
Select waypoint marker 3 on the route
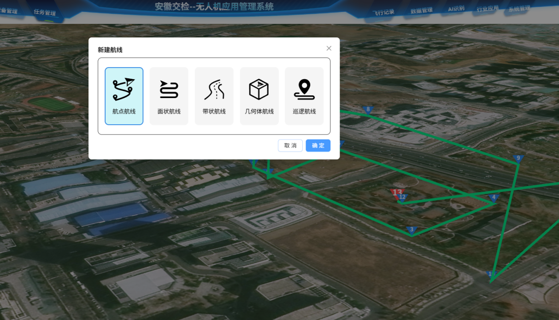pyautogui.click(x=412, y=230)
